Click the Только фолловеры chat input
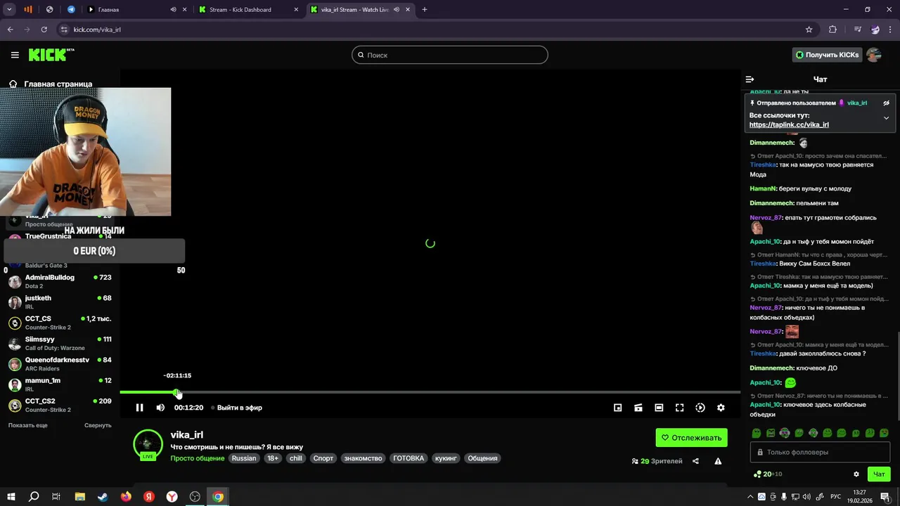The width and height of the screenshot is (900, 506). 820,452
